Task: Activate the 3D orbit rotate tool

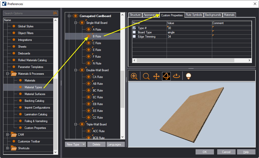Action: (166, 76)
